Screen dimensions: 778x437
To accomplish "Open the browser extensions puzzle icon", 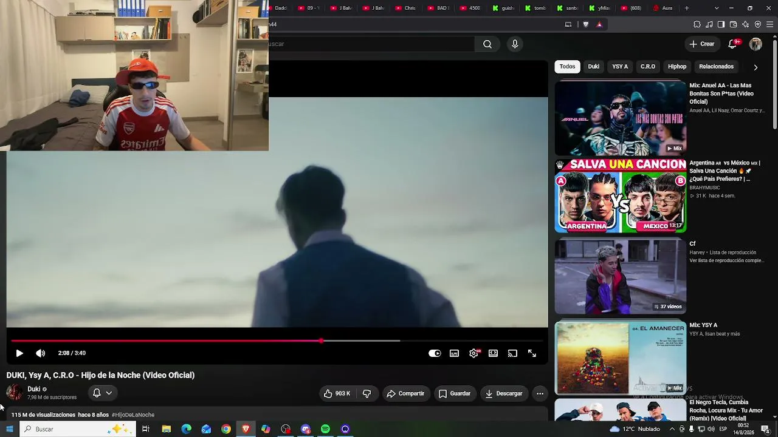I will click(697, 24).
